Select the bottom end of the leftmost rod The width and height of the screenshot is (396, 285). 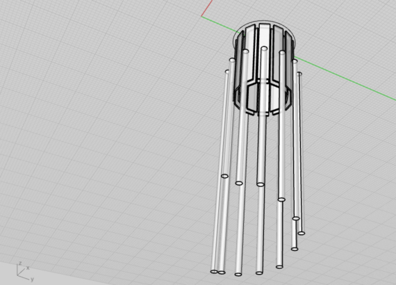[214, 272]
